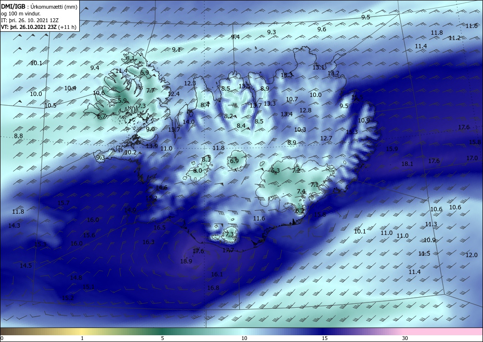Screen dimensions: 483x342
Task: Click the 14.5 value at the lower left
Action: tap(26, 265)
